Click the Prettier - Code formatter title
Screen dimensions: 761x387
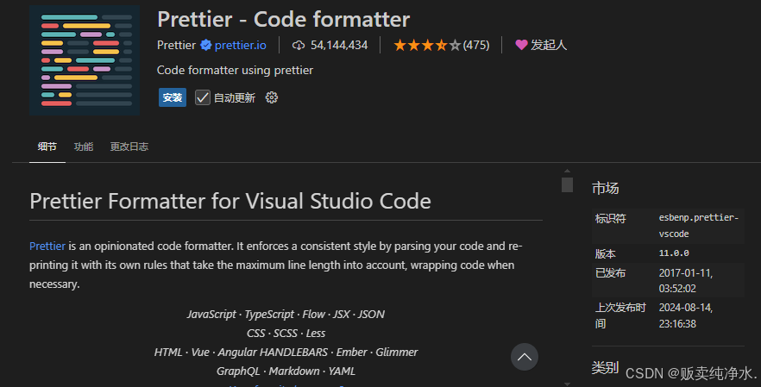coord(283,20)
